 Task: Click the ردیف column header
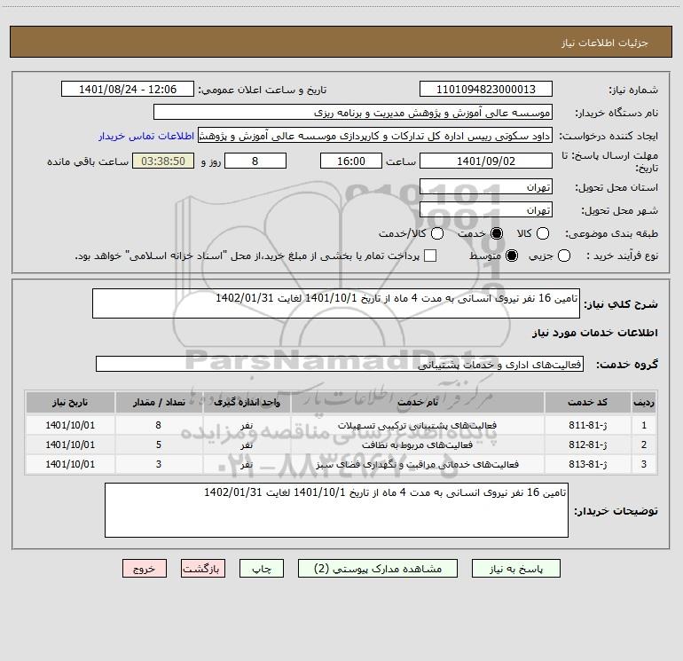click(644, 402)
